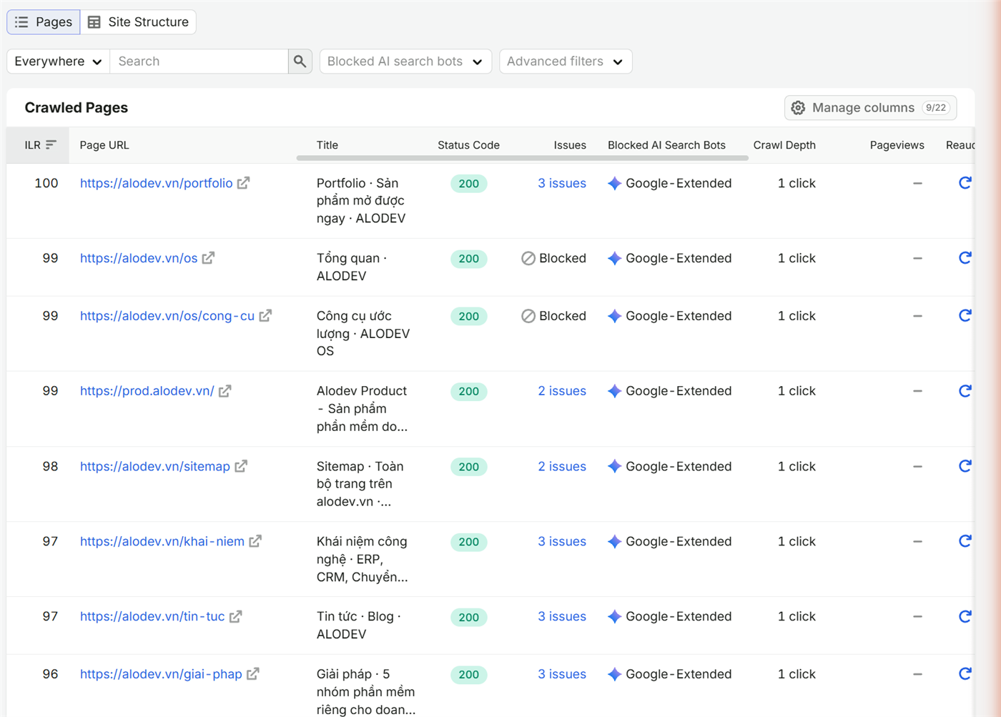
Task: Open external link icon for tin-tuc
Action: tap(235, 616)
